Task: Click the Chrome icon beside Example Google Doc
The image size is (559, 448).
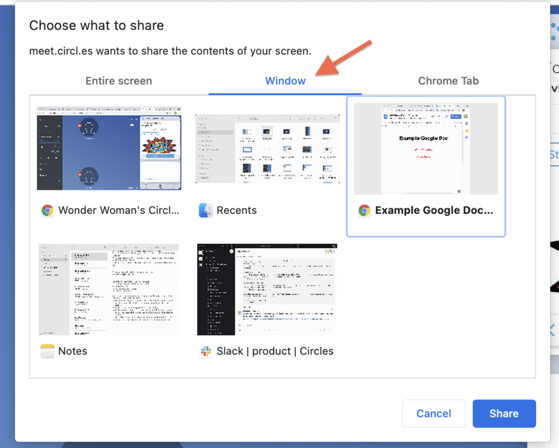Action: point(364,211)
